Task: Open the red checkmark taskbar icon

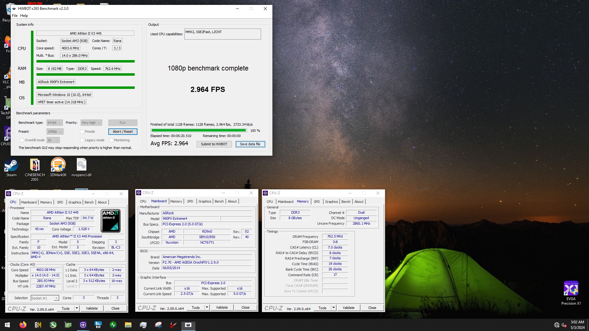Action: [173, 325]
